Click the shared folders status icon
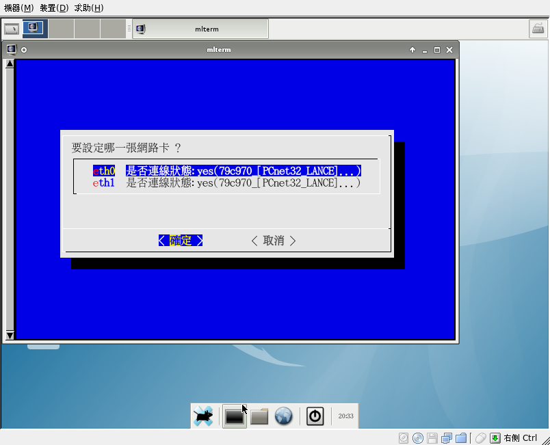The width and height of the screenshot is (550, 445). 461,438
